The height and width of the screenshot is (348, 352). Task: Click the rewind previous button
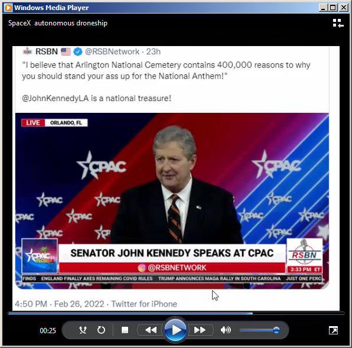coord(151,330)
